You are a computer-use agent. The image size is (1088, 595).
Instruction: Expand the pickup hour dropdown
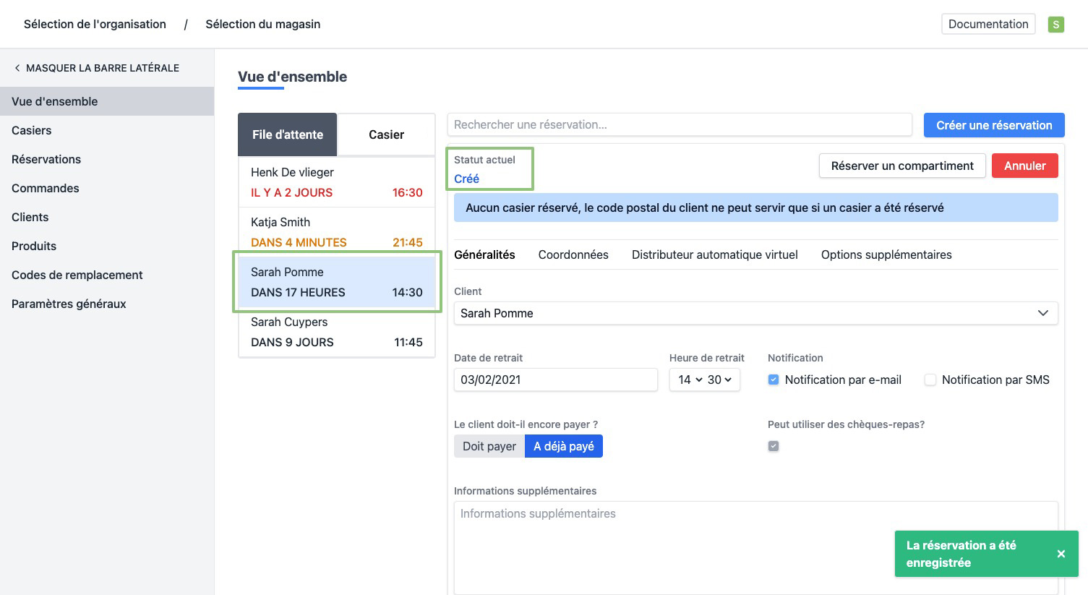(690, 380)
